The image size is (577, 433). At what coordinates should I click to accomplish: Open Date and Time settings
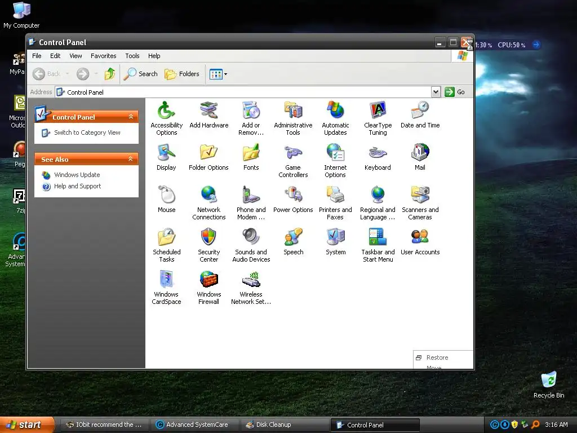point(420,114)
